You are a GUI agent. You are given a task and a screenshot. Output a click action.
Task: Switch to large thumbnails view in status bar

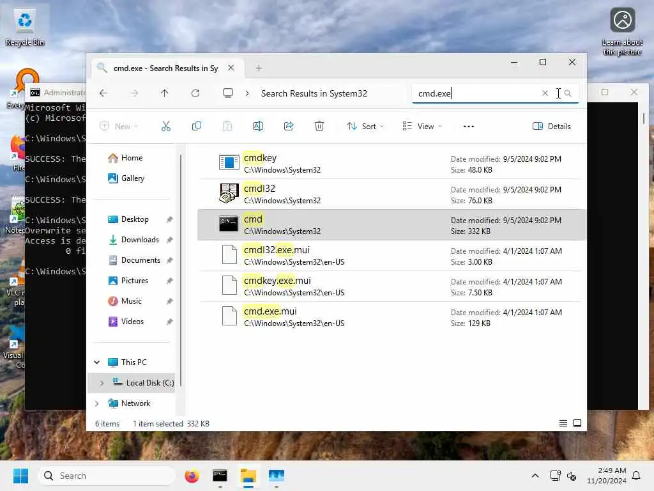click(577, 423)
